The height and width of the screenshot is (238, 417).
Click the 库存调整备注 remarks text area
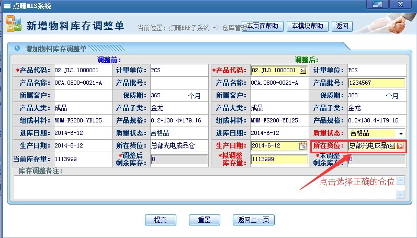(204, 187)
